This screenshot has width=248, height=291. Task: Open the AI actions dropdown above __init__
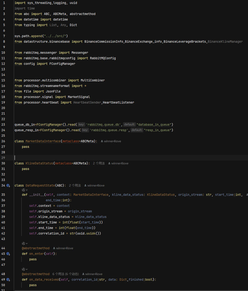click(24, 190)
